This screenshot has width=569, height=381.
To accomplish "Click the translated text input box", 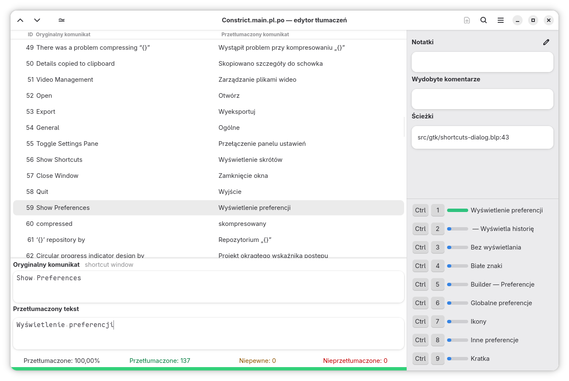I will point(208,333).
